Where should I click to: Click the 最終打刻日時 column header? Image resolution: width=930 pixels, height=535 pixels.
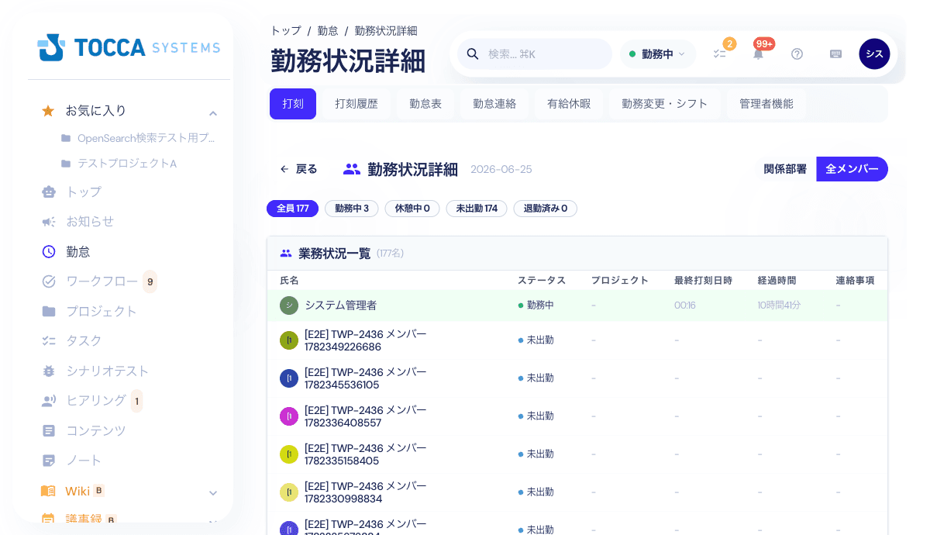coord(703,280)
